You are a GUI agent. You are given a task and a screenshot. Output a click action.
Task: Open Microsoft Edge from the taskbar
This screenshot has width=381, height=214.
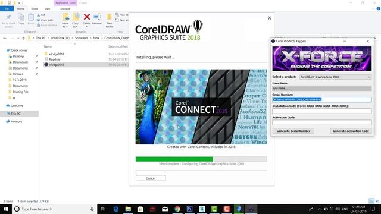point(116,209)
